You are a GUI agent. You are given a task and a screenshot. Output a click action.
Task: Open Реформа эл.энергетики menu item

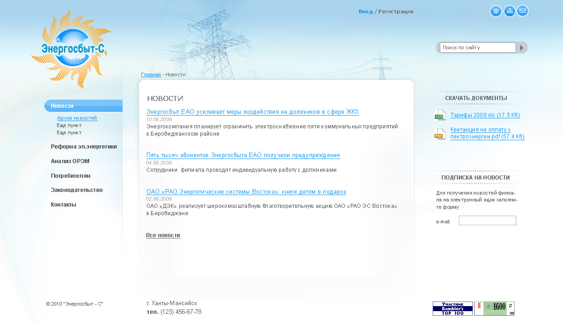tap(84, 147)
